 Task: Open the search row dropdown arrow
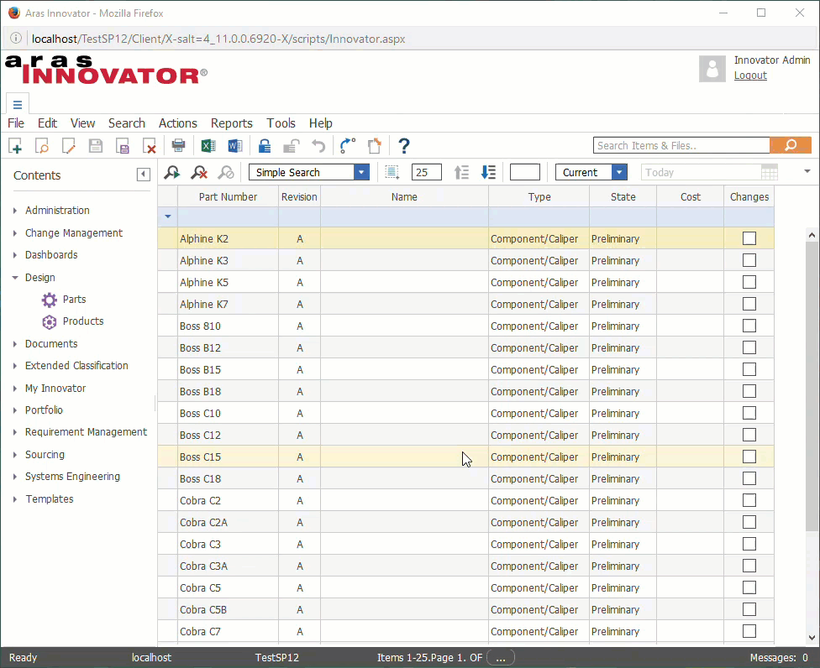(168, 217)
